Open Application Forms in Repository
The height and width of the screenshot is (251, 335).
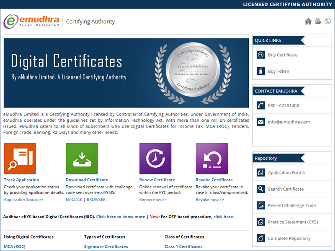(286, 172)
